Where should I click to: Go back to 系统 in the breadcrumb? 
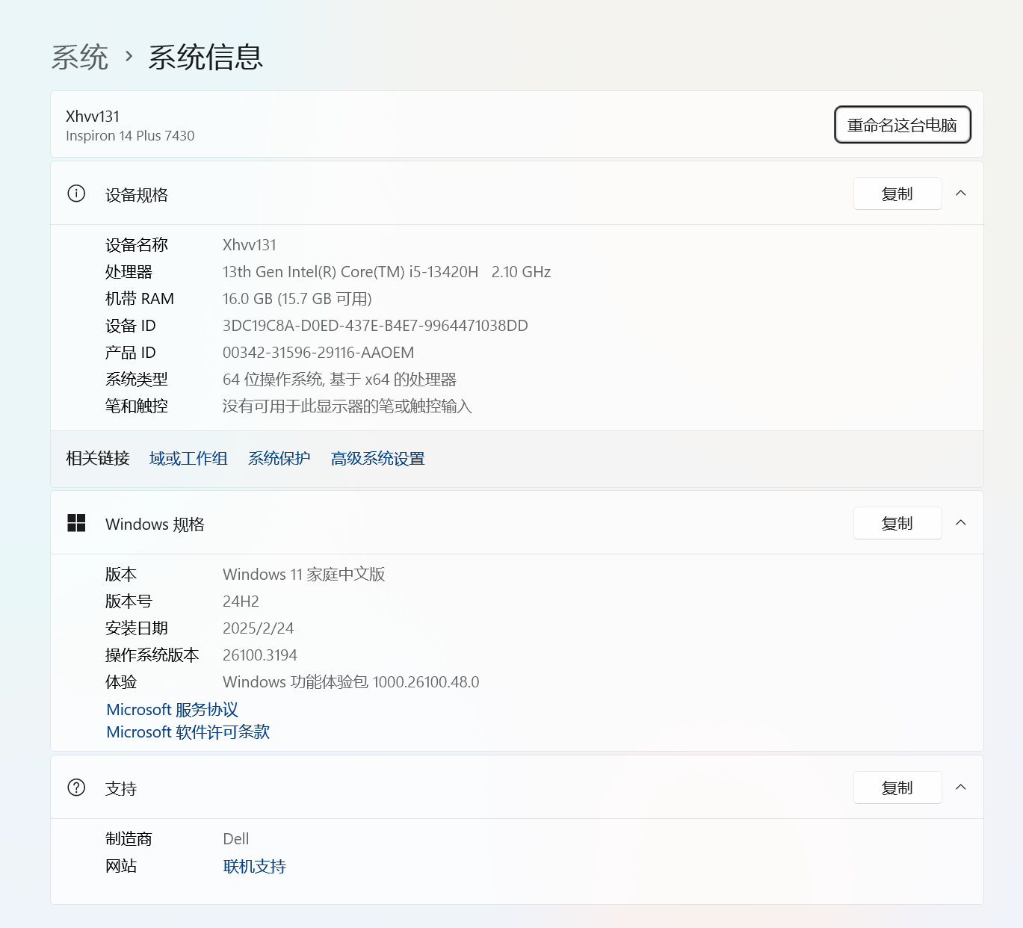tap(80, 57)
